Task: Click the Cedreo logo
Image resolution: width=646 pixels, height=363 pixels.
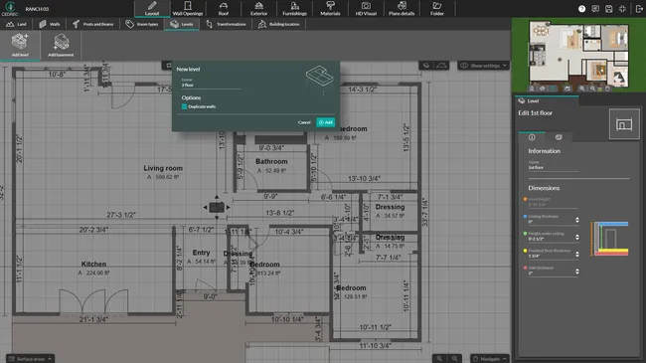Action: point(10,8)
